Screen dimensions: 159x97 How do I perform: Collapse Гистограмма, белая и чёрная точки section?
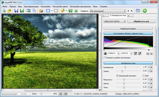[x=128, y=33]
